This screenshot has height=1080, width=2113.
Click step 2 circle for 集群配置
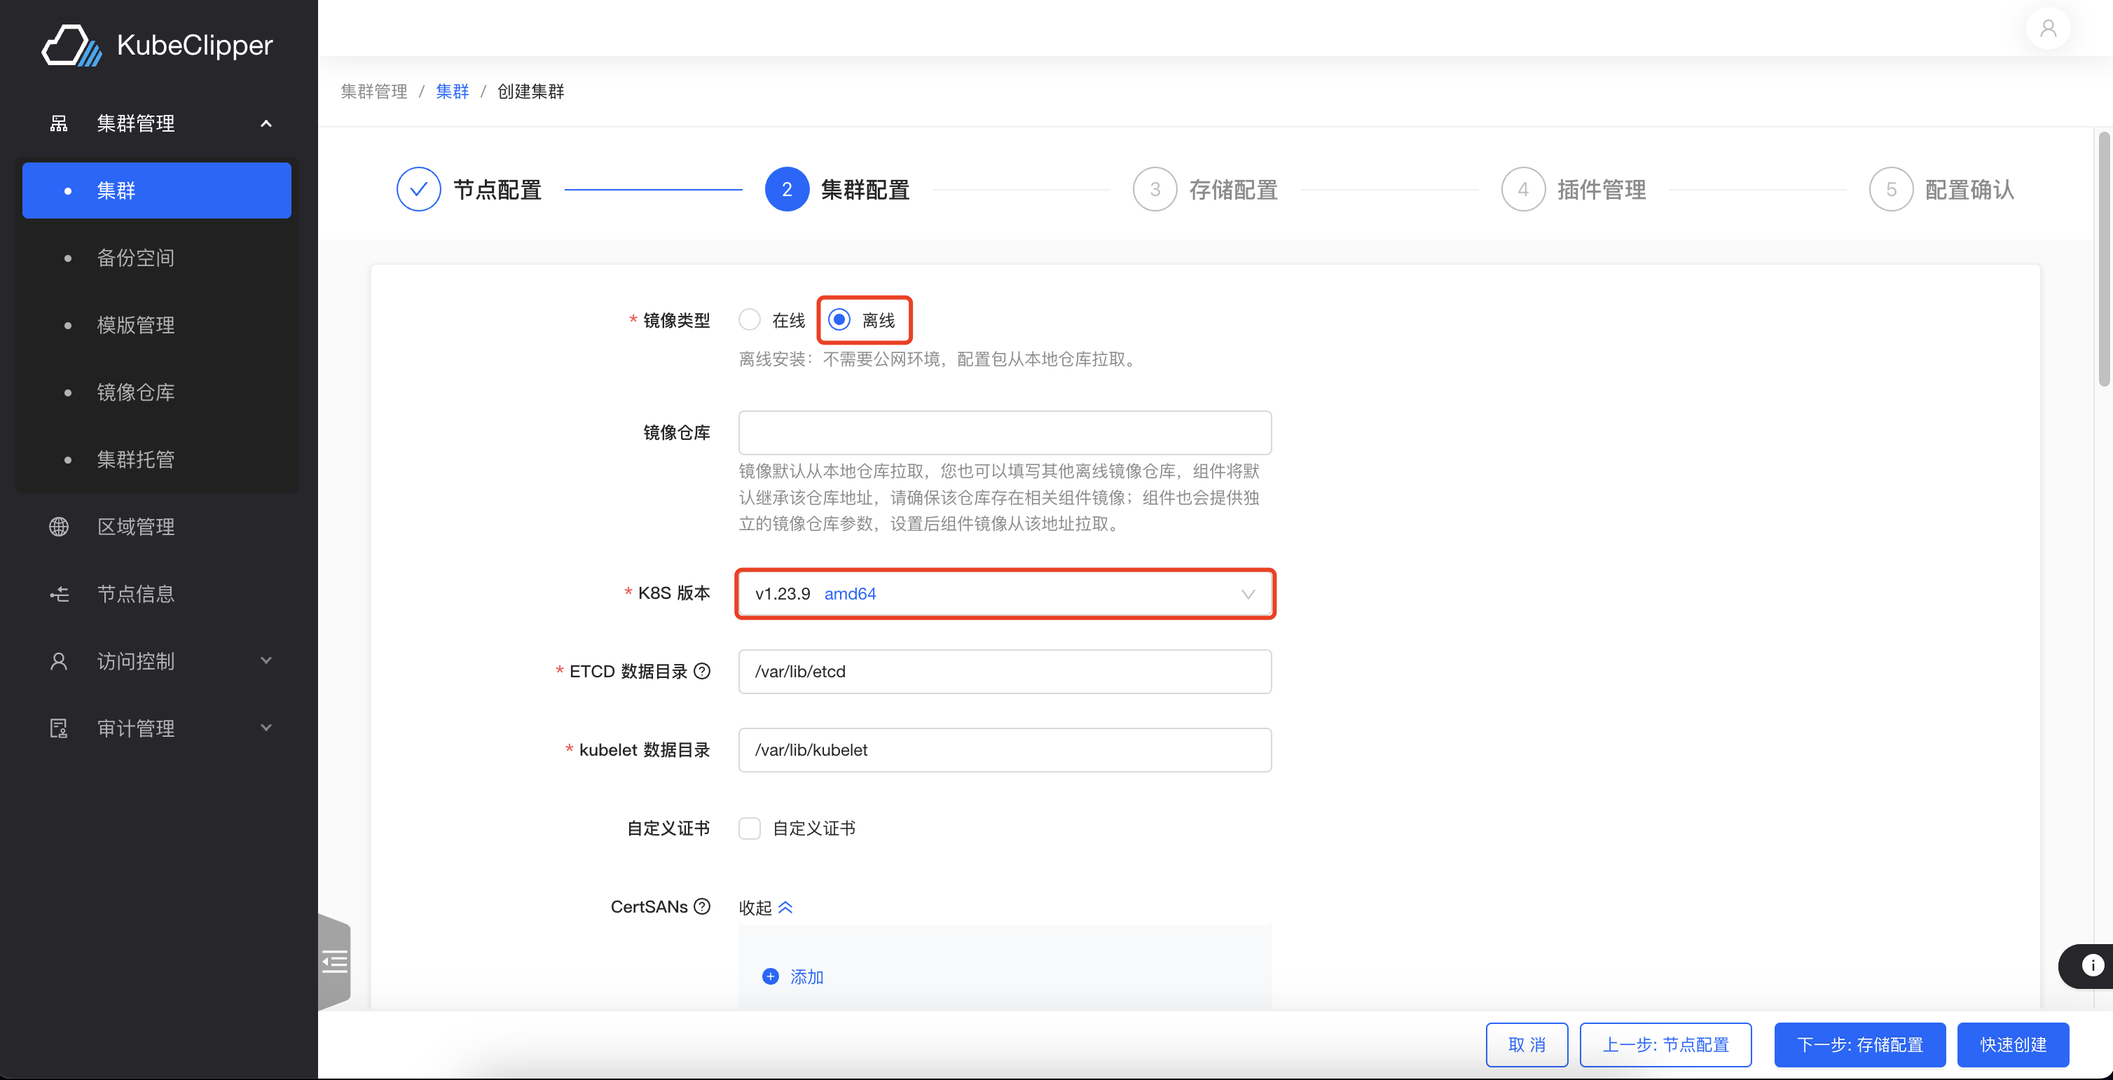(x=787, y=189)
